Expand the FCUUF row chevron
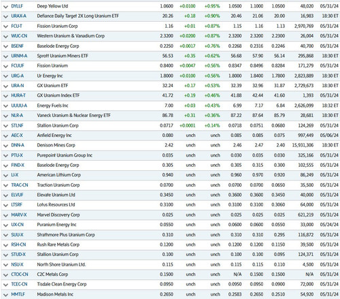 click(x=6, y=66)
